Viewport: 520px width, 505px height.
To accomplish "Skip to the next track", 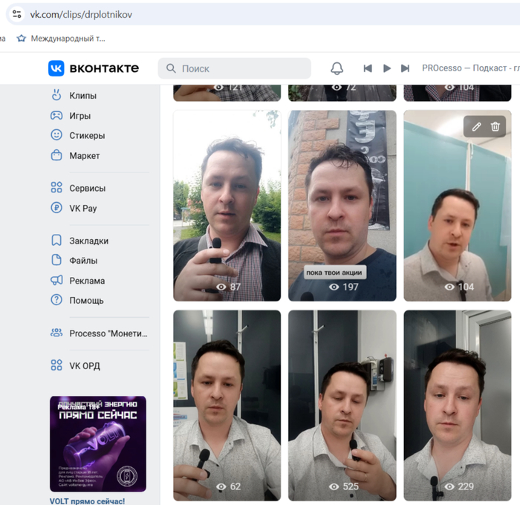I will pyautogui.click(x=405, y=68).
